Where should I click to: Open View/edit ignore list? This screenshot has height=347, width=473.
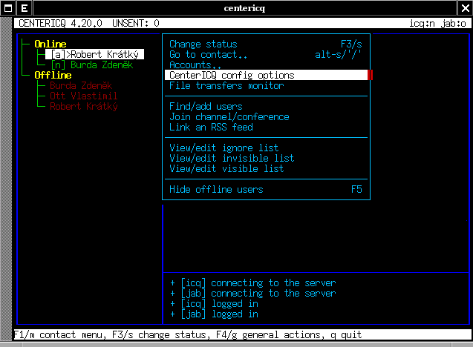224,148
